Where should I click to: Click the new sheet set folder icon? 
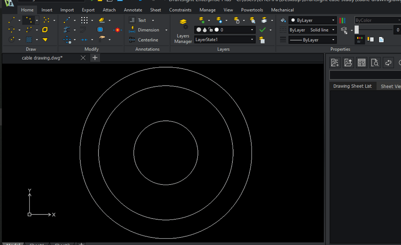click(335, 63)
